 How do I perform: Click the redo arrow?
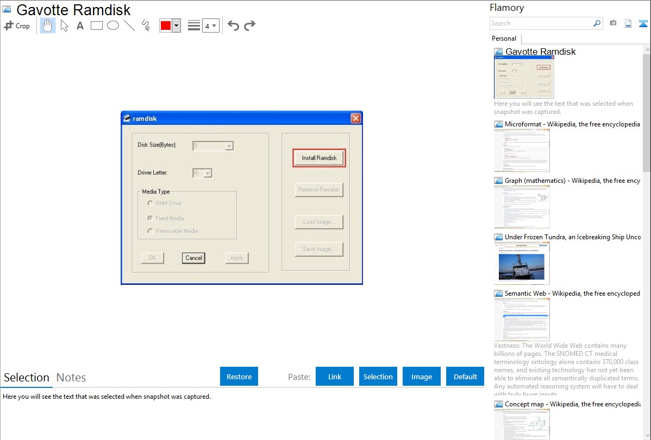point(249,25)
